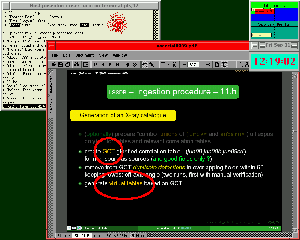Go to previous page in the toolbar
300x240 pixels.
point(103,64)
